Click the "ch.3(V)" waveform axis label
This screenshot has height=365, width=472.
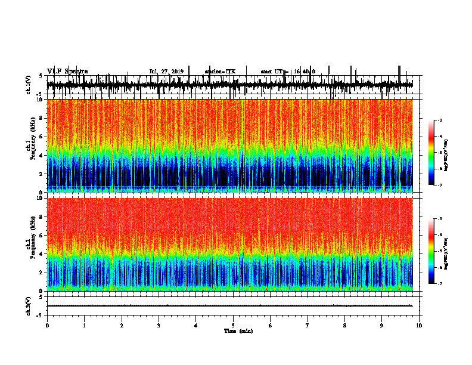point(28,306)
